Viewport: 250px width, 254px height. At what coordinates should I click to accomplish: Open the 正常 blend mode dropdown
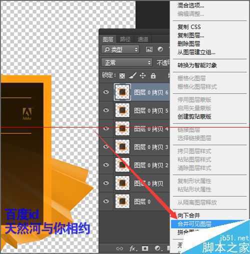[126, 62]
